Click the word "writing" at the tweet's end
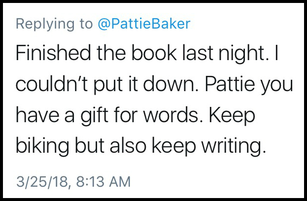This screenshot has width=307, height=201. (234, 146)
